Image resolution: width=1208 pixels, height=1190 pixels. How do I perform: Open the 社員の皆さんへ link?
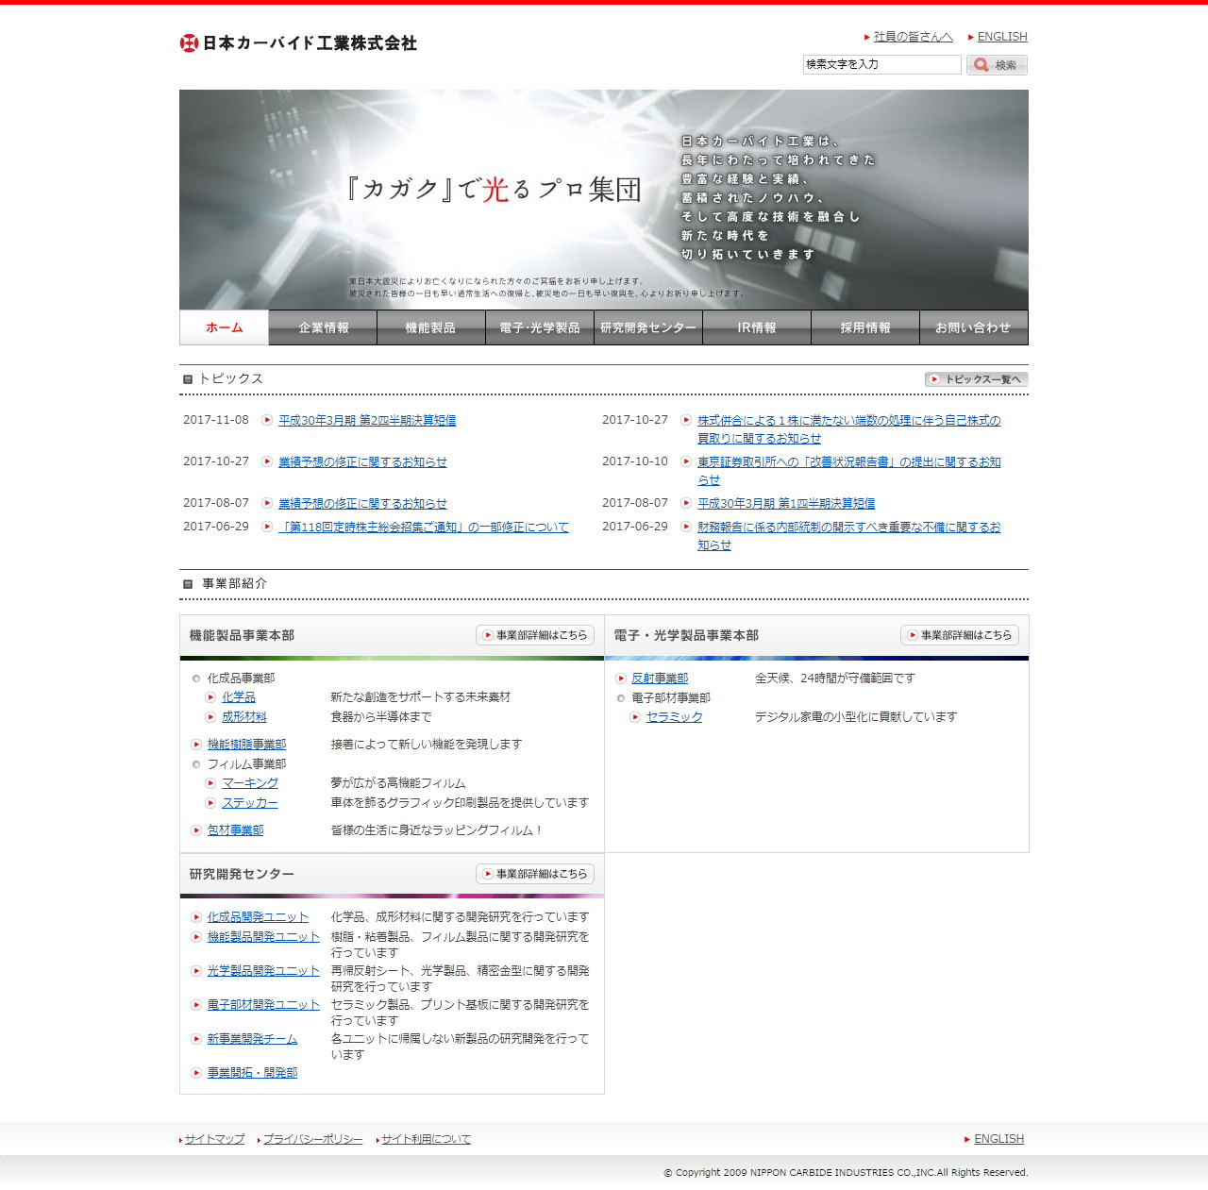pos(913,37)
